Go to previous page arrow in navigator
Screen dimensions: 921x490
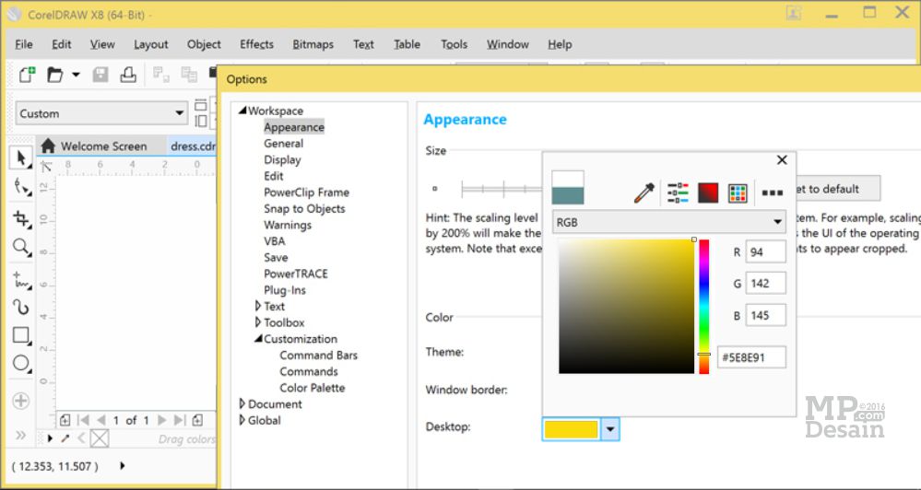[x=101, y=420]
